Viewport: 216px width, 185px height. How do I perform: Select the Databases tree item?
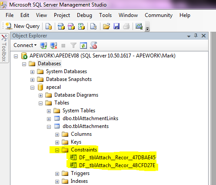pos(49,64)
